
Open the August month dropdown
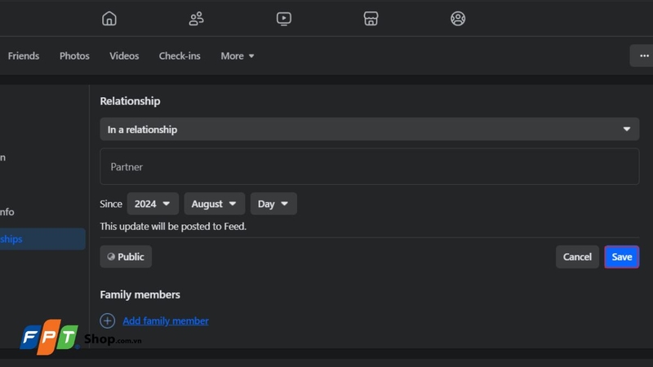click(x=215, y=204)
